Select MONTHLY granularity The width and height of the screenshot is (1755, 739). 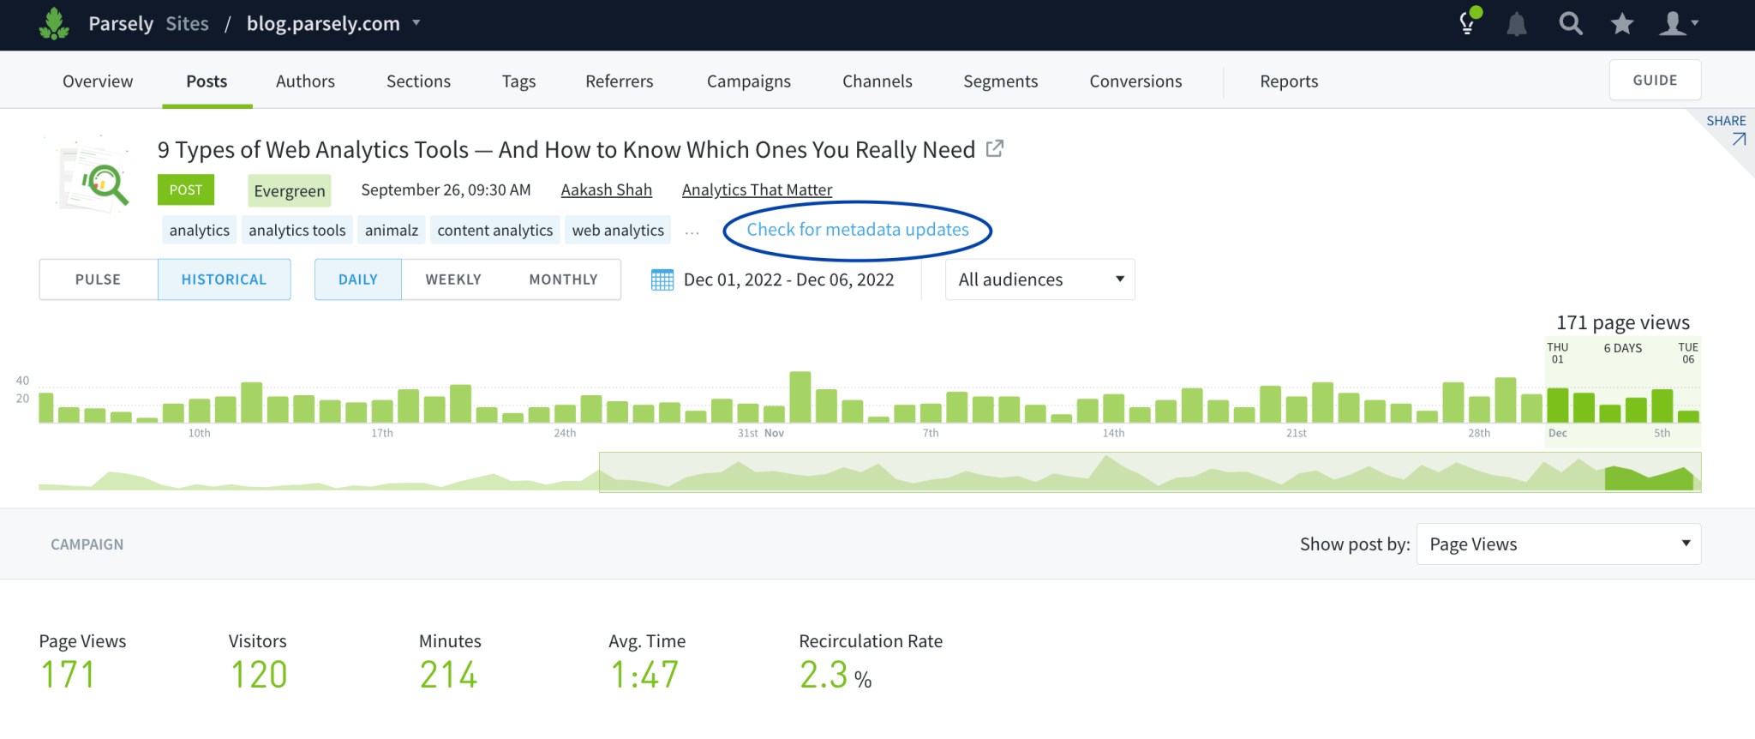pos(563,279)
